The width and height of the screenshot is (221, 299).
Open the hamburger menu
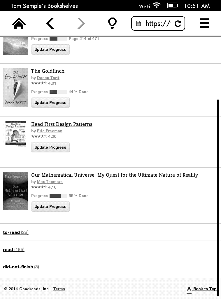[x=204, y=23]
